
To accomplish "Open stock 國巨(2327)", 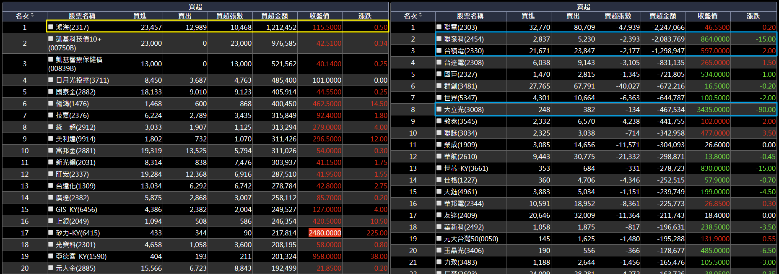I will pos(460,74).
